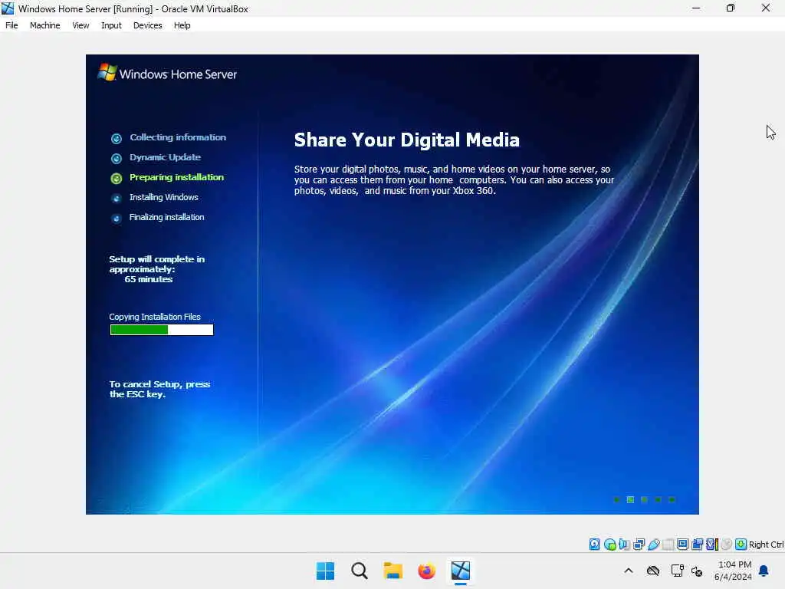Open the Help menu
785x589 pixels.
click(x=182, y=25)
